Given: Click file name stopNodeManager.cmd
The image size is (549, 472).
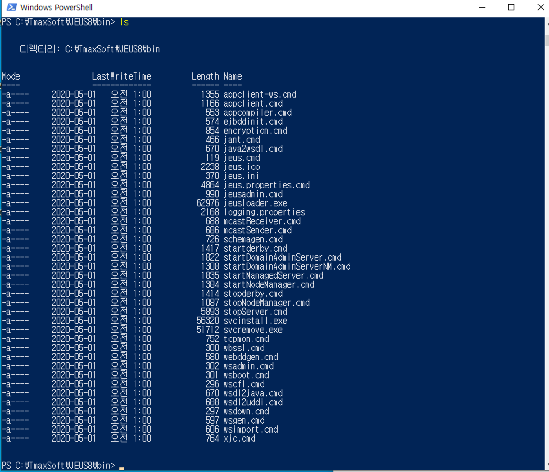Looking at the screenshot, I should point(267,303).
